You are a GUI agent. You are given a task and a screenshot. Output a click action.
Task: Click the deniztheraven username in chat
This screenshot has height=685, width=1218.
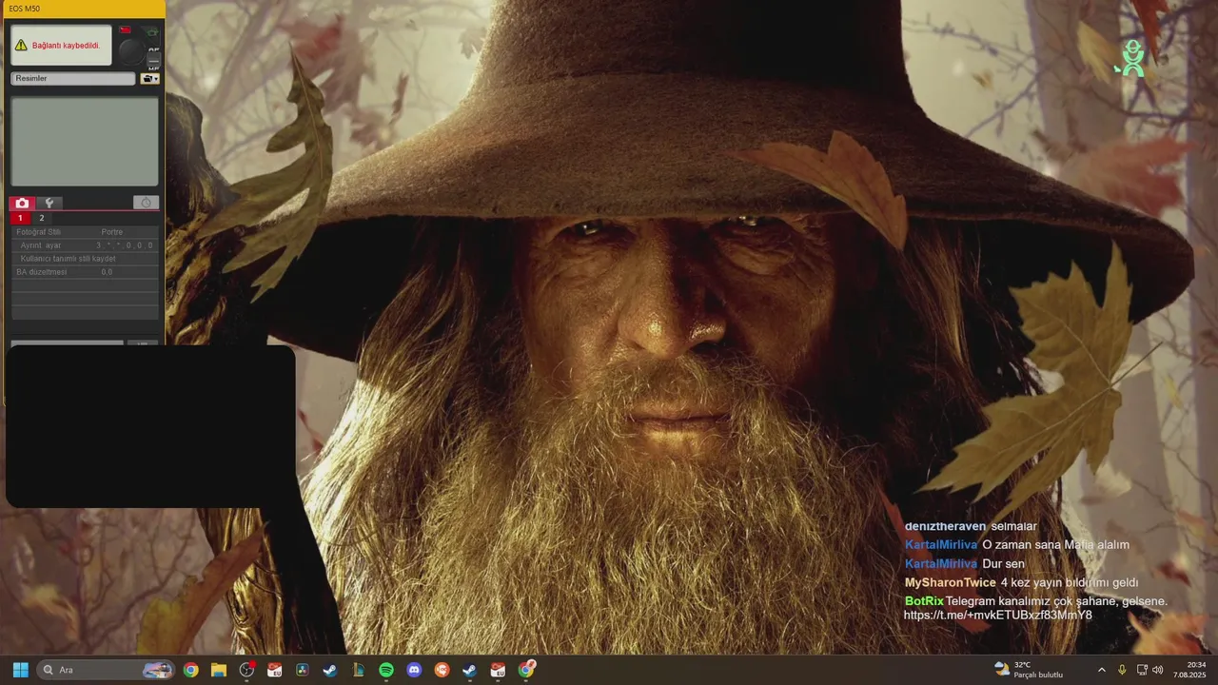[x=945, y=526]
